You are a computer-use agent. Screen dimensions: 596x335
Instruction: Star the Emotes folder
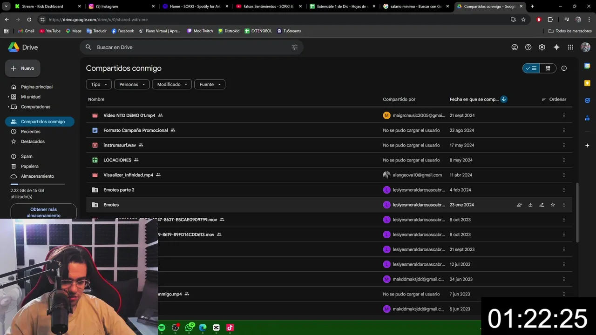(x=553, y=205)
